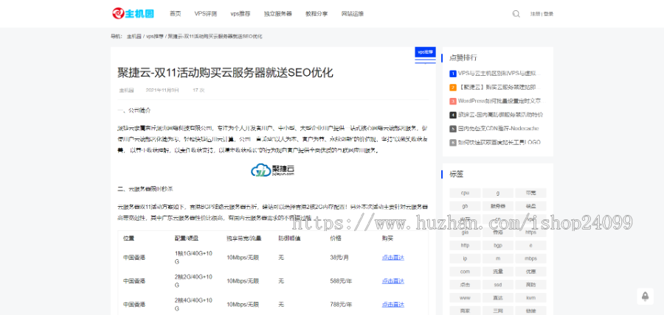The height and width of the screenshot is (315, 664).
Task: Select the bgp tag
Action: [x=497, y=245]
